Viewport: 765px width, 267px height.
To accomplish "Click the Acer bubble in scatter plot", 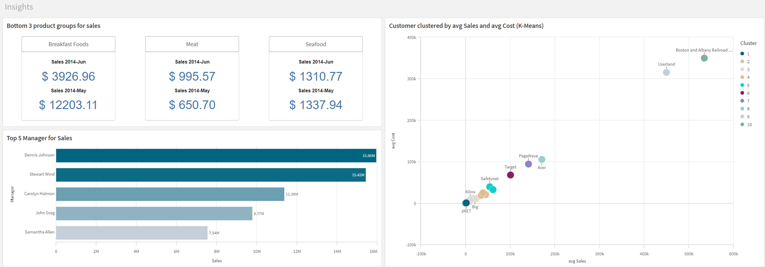I will 542,159.
